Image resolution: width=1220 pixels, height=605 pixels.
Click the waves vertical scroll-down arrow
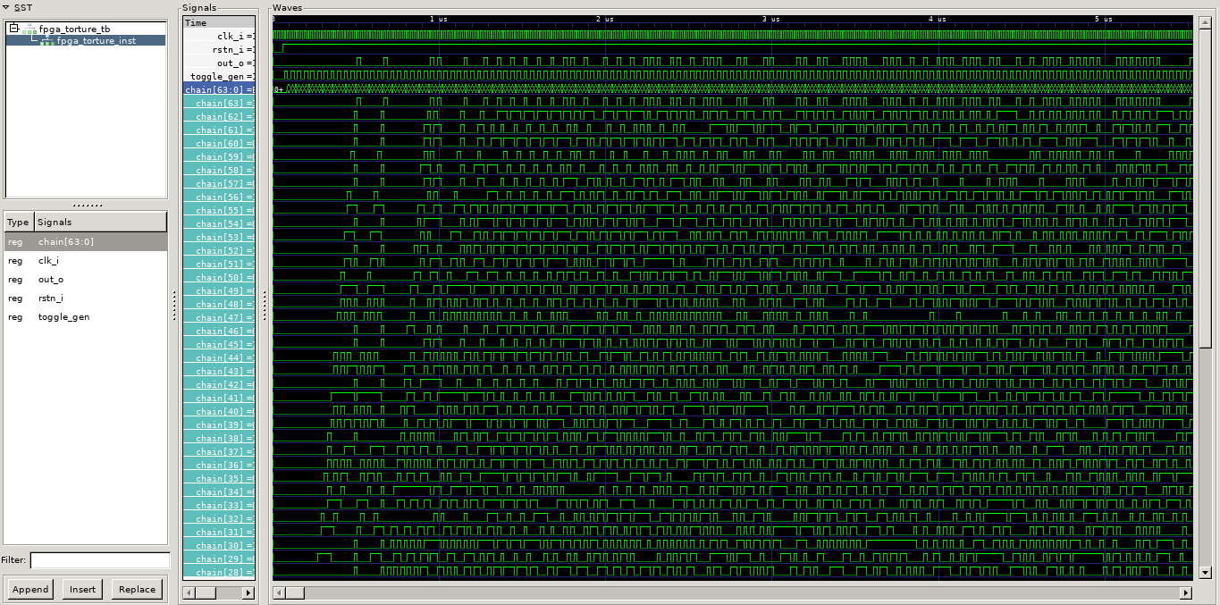pyautogui.click(x=1205, y=573)
